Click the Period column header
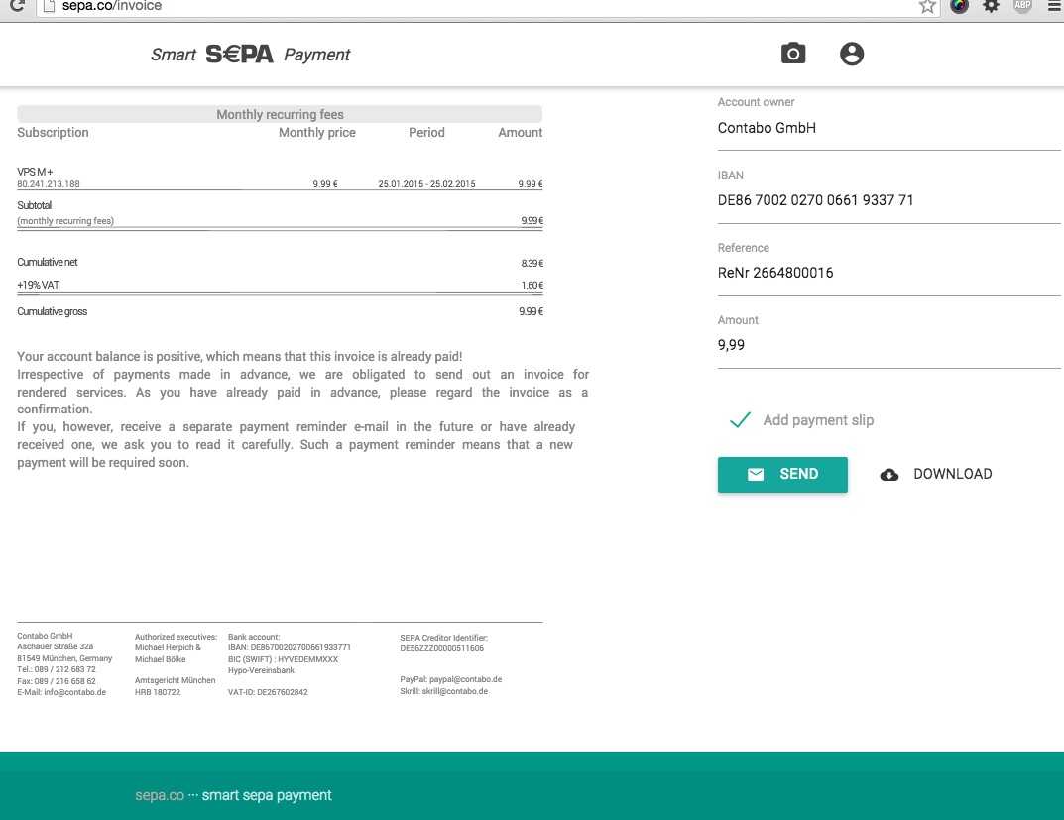This screenshot has width=1064, height=820. coord(426,133)
